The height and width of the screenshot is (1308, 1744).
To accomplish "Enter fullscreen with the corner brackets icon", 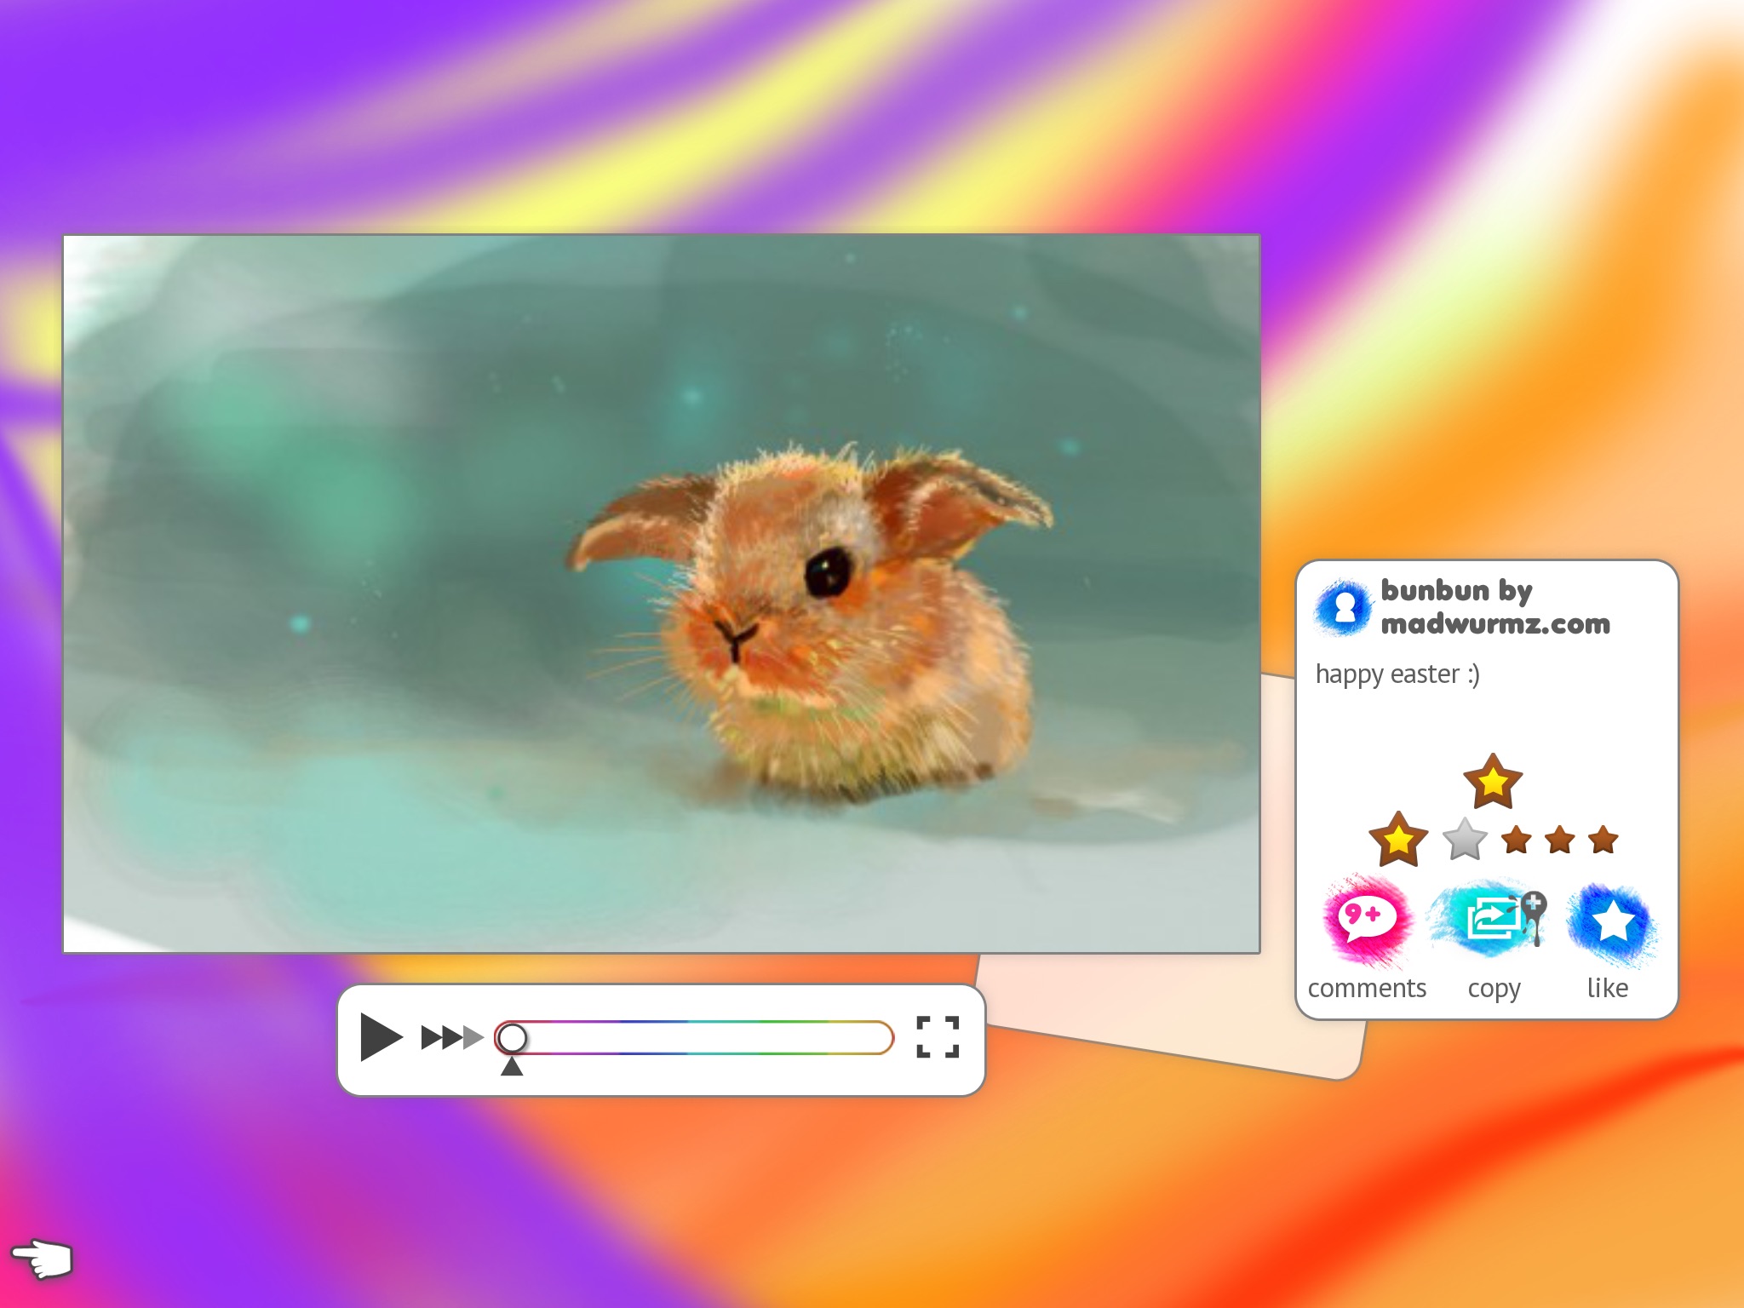I will (x=938, y=1037).
